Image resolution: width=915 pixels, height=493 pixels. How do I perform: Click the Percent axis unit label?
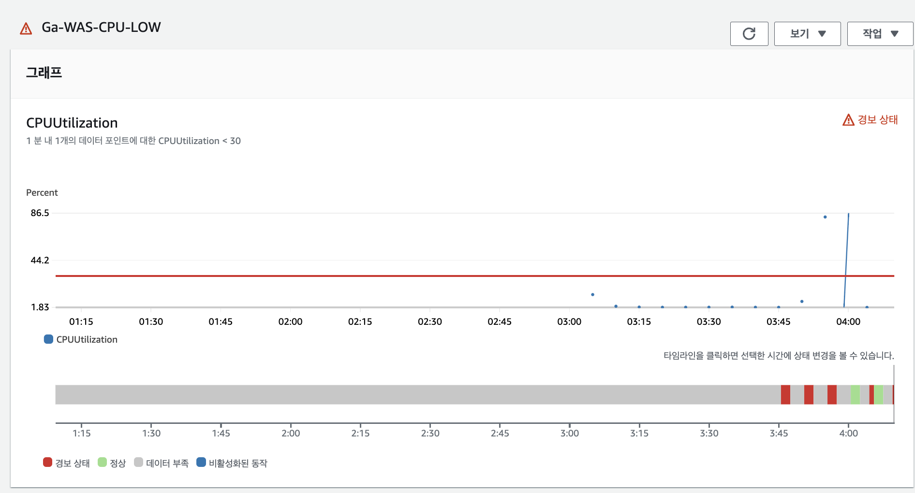(x=42, y=192)
